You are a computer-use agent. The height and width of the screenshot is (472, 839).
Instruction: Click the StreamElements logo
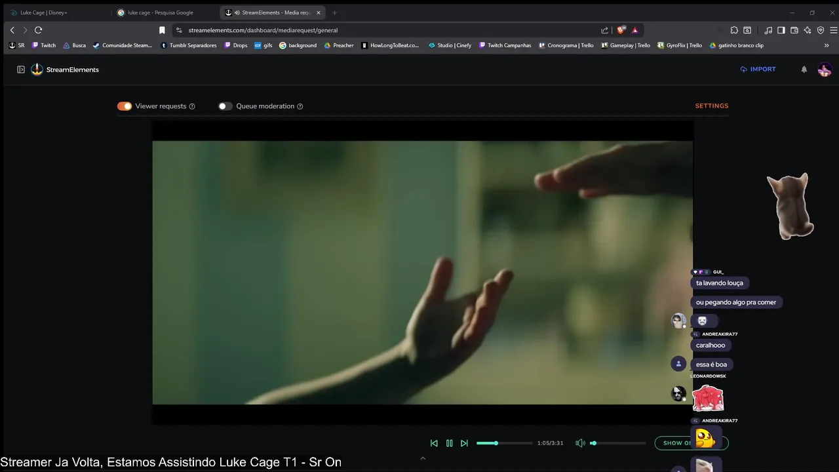coord(65,69)
